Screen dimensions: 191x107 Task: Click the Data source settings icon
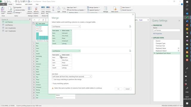(115, 9)
